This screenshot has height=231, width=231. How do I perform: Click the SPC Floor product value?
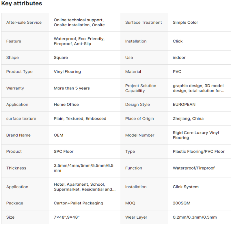64,151
